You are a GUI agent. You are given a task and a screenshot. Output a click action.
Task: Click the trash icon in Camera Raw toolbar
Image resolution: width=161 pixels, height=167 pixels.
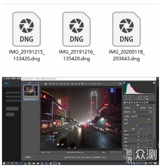tap(99, 84)
